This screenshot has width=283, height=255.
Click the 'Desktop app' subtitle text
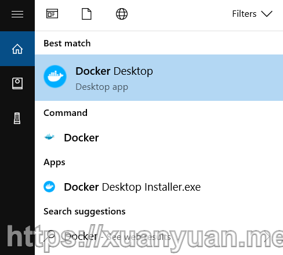click(x=102, y=87)
